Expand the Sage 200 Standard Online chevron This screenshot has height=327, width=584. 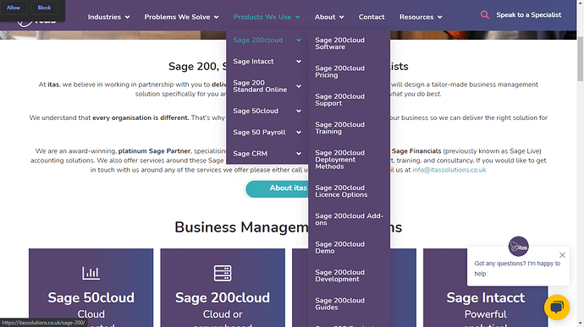pyautogui.click(x=299, y=86)
